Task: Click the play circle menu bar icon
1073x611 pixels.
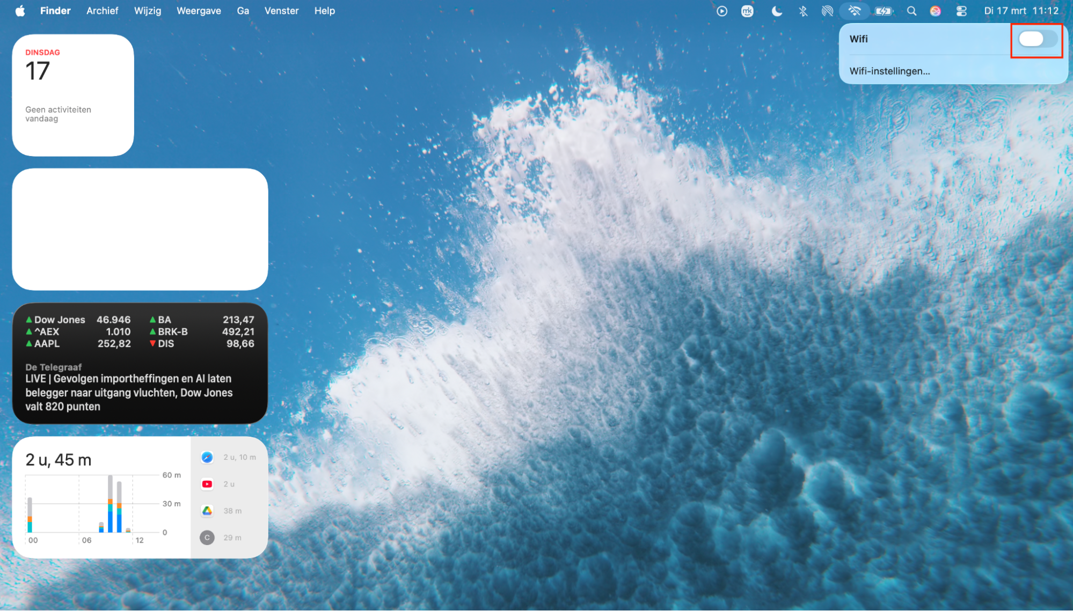Action: point(722,11)
